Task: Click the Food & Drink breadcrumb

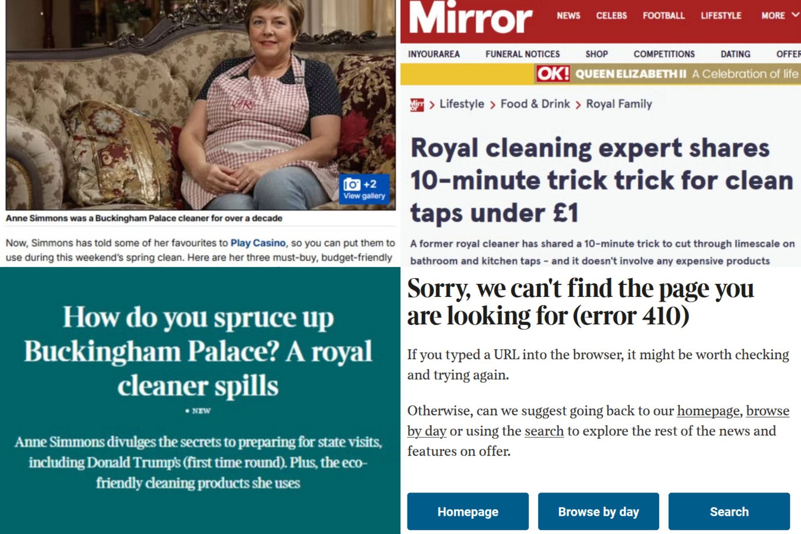Action: [535, 104]
